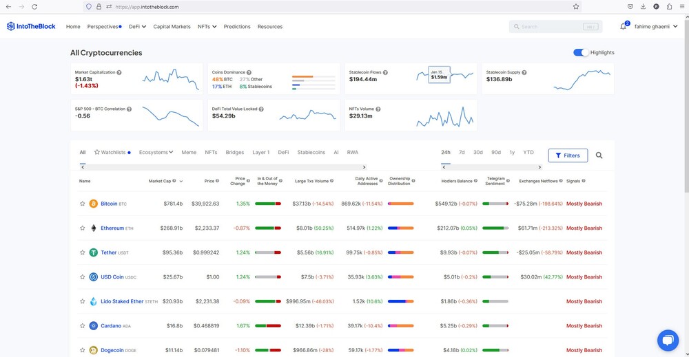Switch to 7d timeframe
This screenshot has height=357, width=689.
tap(462, 152)
